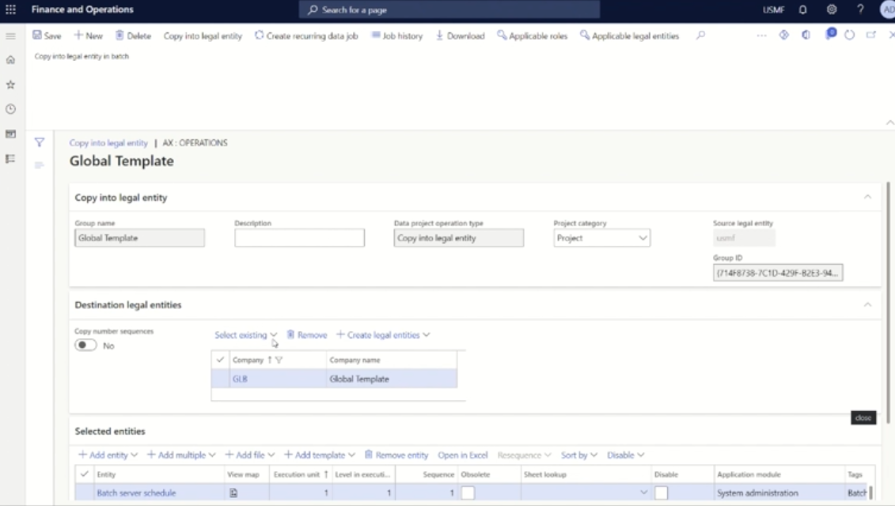Open Recent clock icon in sidebar
This screenshot has height=506, width=895.
[10, 109]
